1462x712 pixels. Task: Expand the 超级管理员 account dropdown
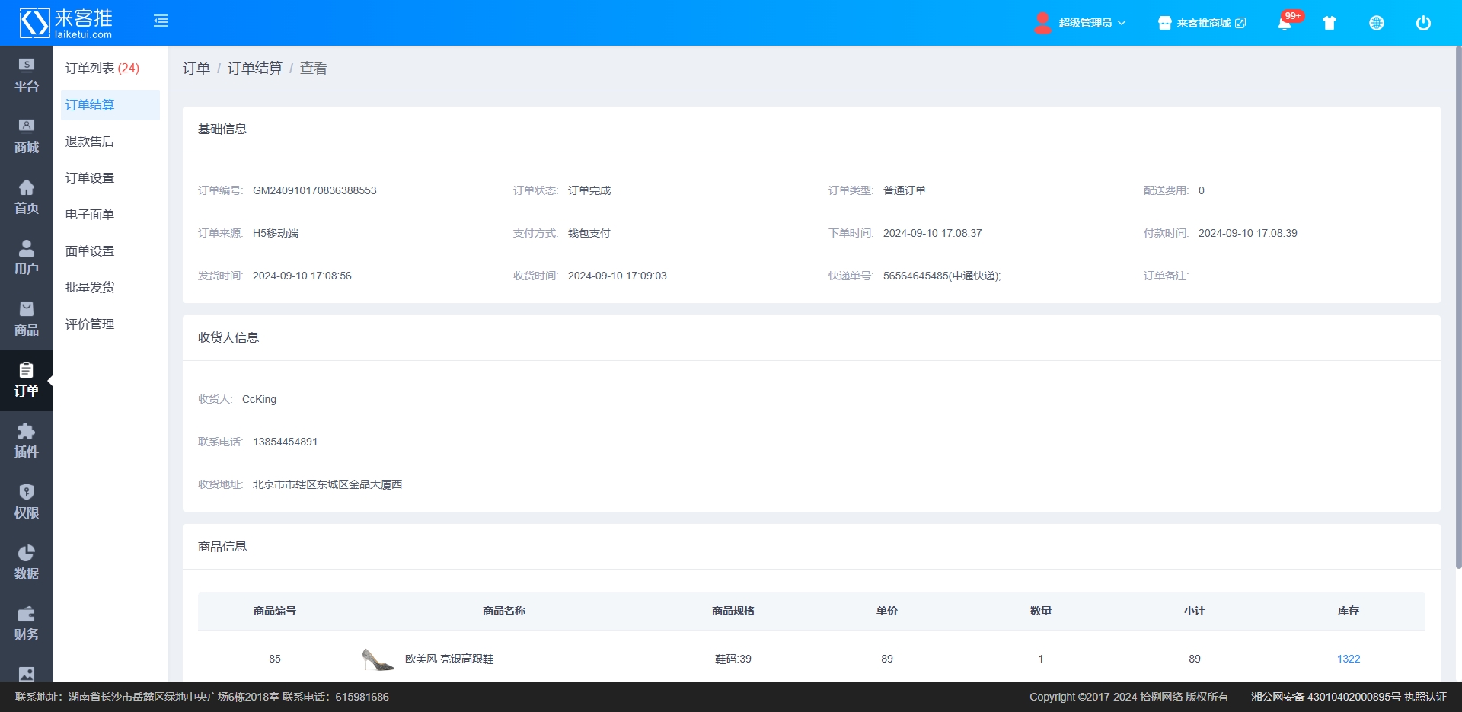1081,23
